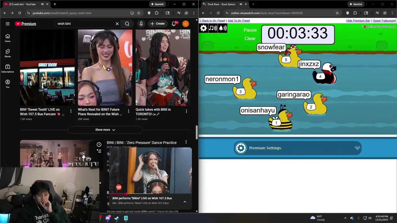This screenshot has height=223, width=397.
Task: Open the YouTube hamburger guide menu
Action: pyautogui.click(x=7, y=24)
